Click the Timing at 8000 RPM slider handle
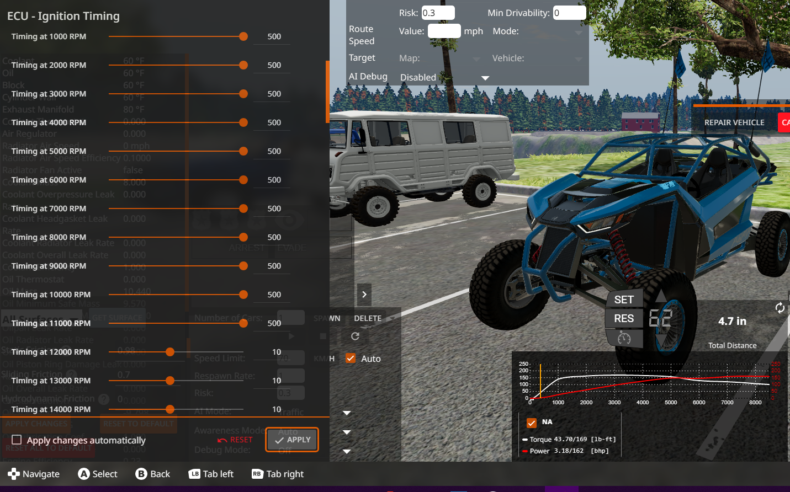 coord(243,237)
